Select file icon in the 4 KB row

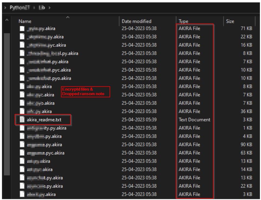[22, 136]
